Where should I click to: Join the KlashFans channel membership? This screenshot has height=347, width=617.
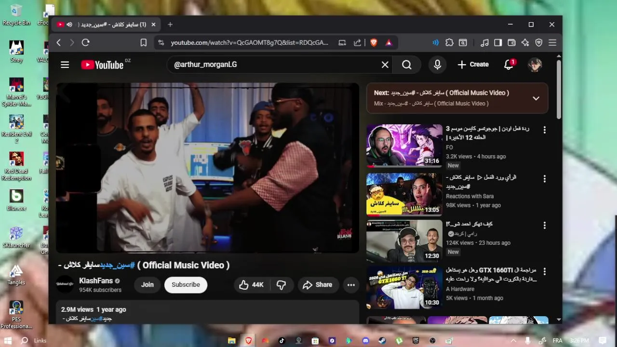pyautogui.click(x=148, y=285)
